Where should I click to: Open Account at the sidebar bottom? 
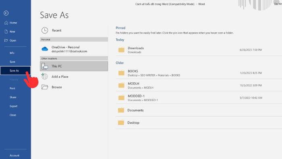coord(15,155)
